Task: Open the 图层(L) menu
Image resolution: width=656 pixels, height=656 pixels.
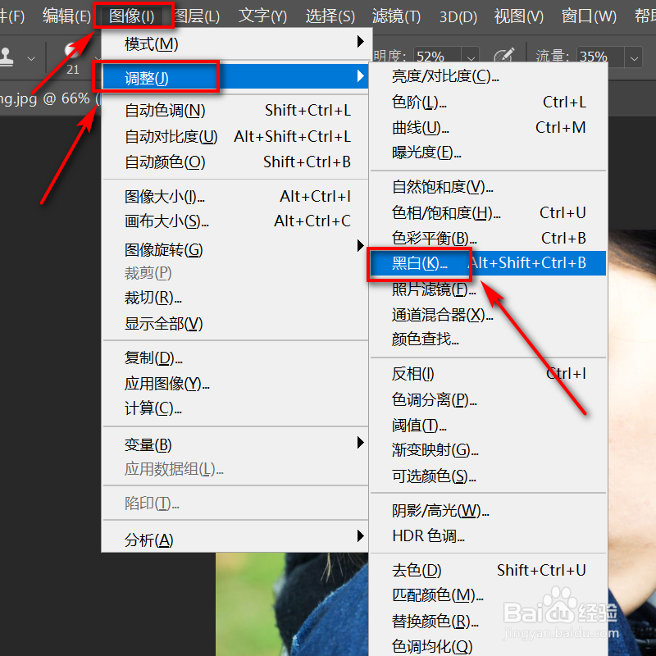Action: point(197,16)
